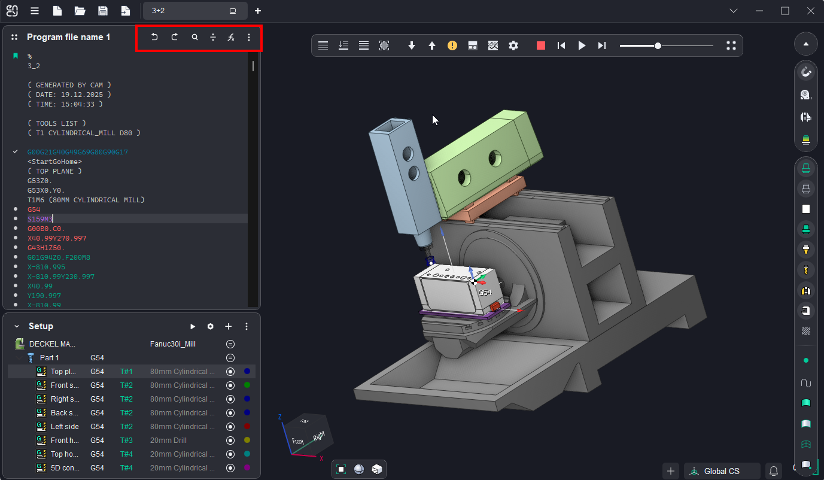The image size is (824, 480).
Task: Click the fx function icon
Action: [231, 37]
